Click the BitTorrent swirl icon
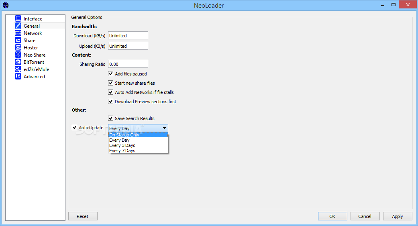The height and width of the screenshot is (226, 418). tap(18, 62)
